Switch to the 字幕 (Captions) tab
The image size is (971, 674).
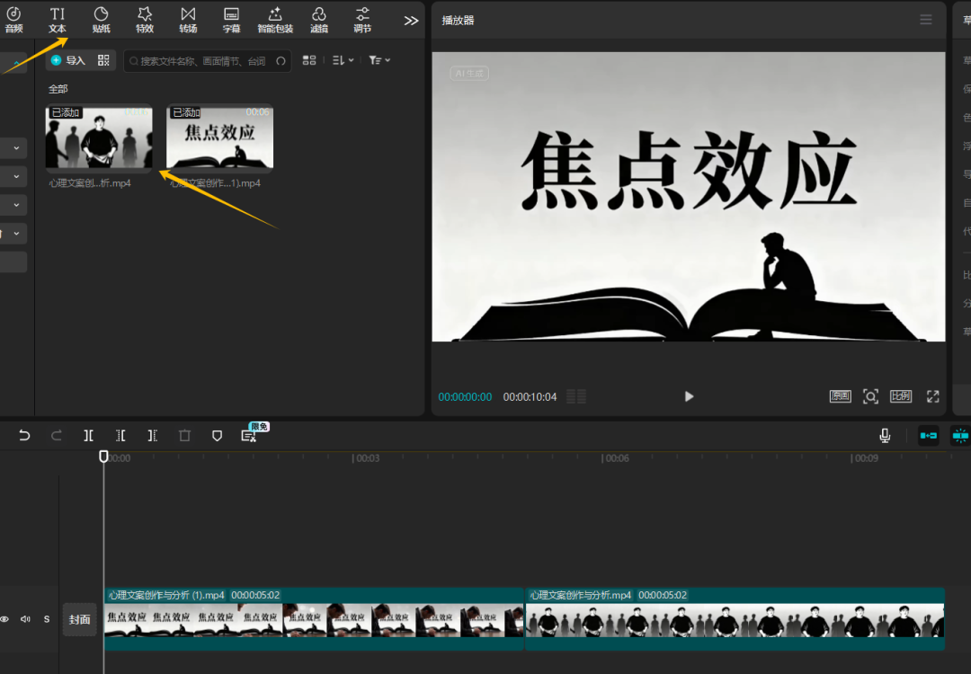coord(231,19)
